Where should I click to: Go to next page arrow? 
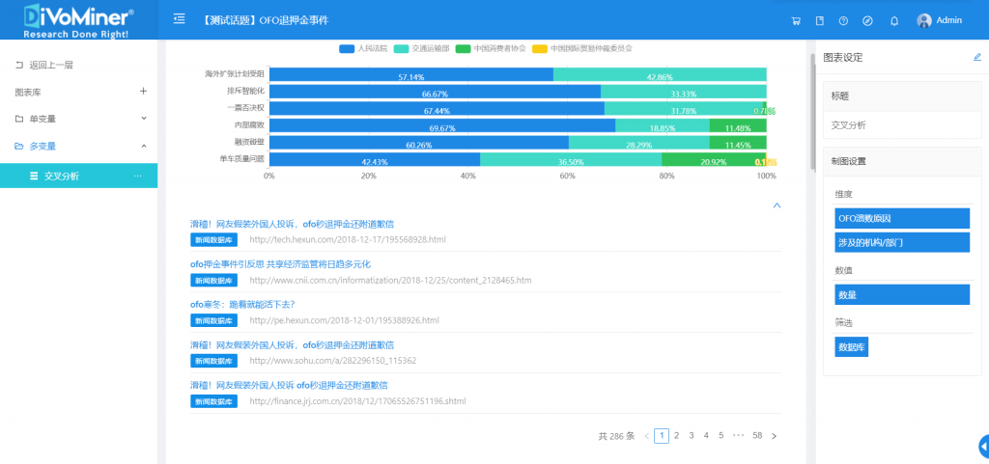coord(774,436)
